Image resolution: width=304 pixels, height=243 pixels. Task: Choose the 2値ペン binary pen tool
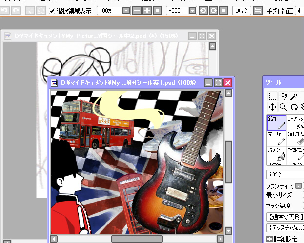click(295, 153)
